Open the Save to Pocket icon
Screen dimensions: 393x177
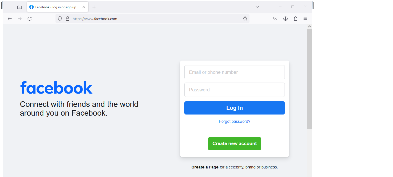pyautogui.click(x=275, y=19)
